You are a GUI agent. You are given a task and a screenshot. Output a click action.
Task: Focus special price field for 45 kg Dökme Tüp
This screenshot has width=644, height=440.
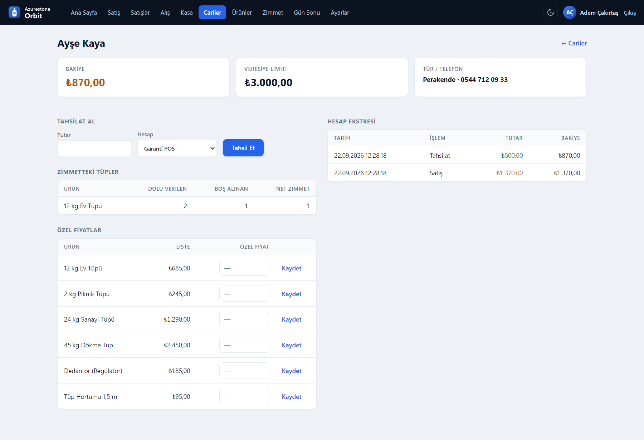[244, 345]
